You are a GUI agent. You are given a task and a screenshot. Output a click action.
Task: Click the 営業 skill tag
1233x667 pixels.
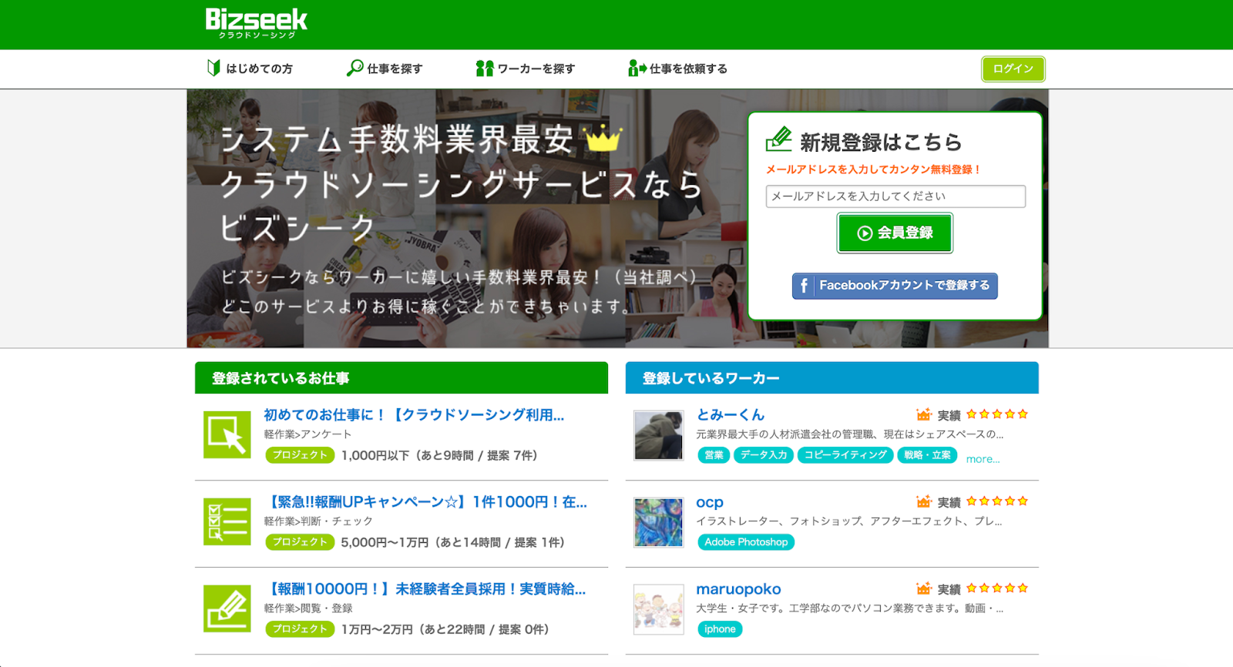pos(714,455)
